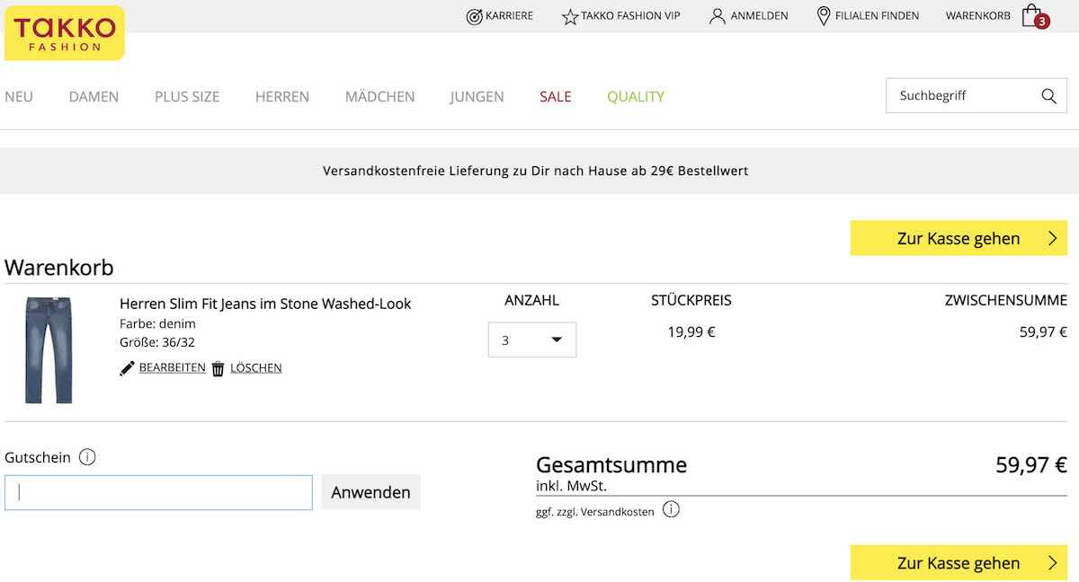This screenshot has width=1079, height=582.
Task: Focus the Gutschein input field
Action: 158,492
